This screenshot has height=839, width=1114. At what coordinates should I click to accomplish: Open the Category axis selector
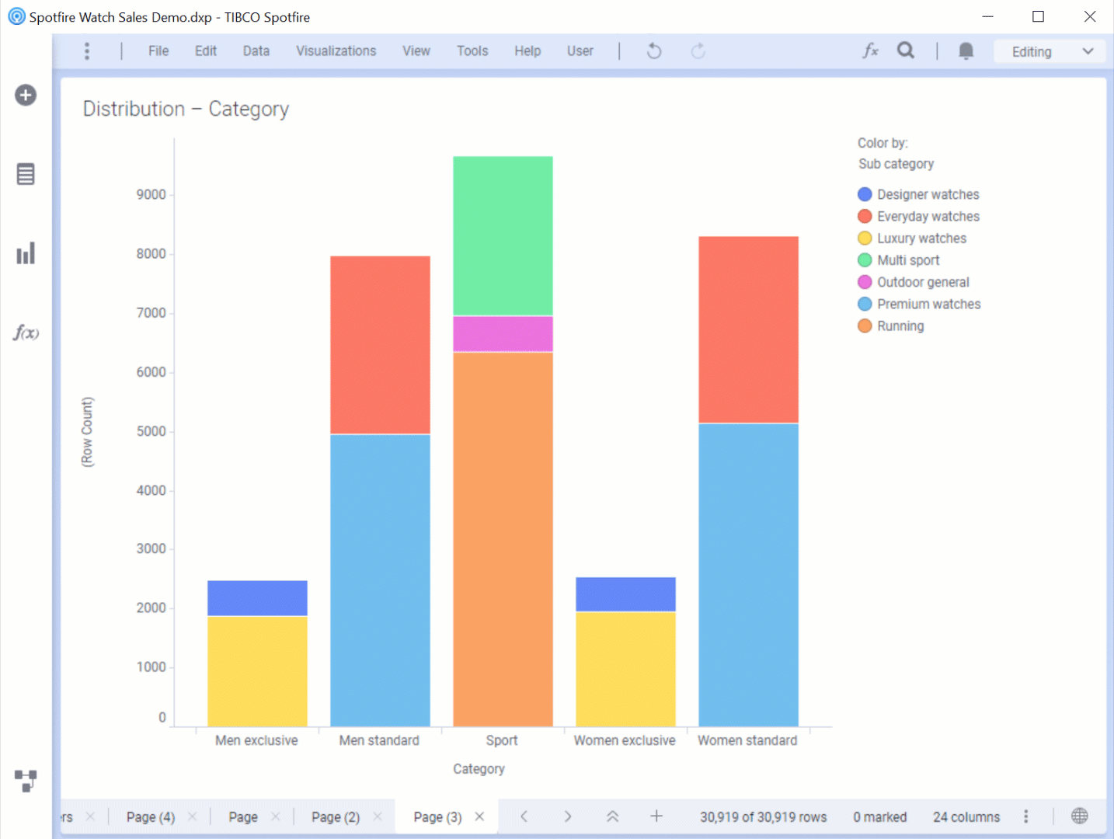coord(479,768)
